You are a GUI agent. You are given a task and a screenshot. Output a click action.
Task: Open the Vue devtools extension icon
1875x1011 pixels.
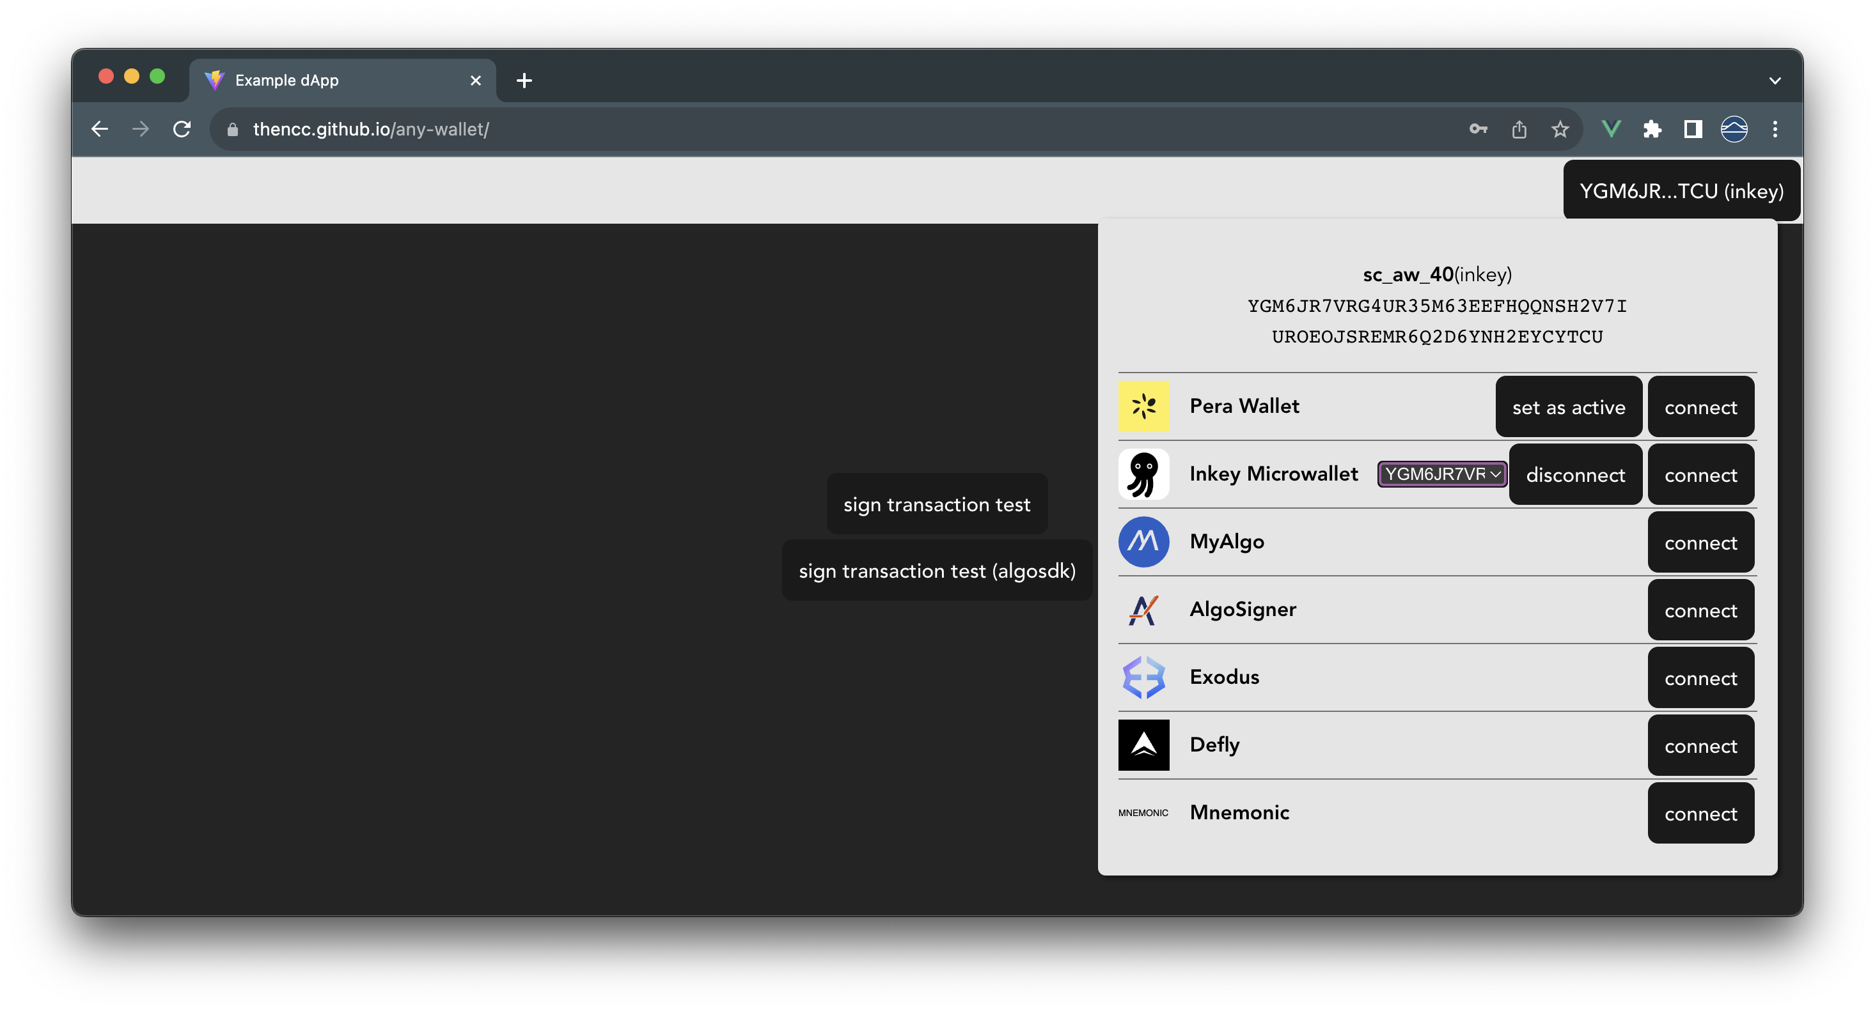click(1612, 130)
